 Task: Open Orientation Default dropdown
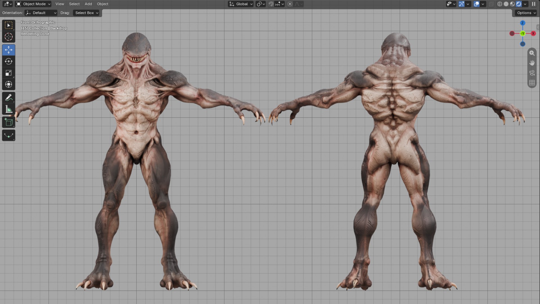pyautogui.click(x=41, y=13)
